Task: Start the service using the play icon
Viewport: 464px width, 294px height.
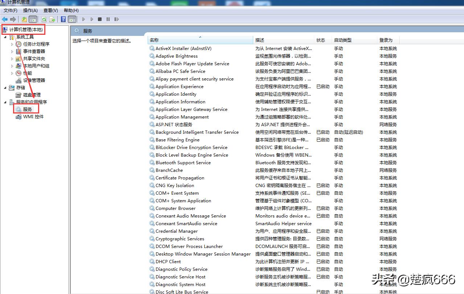Action: click(83, 19)
